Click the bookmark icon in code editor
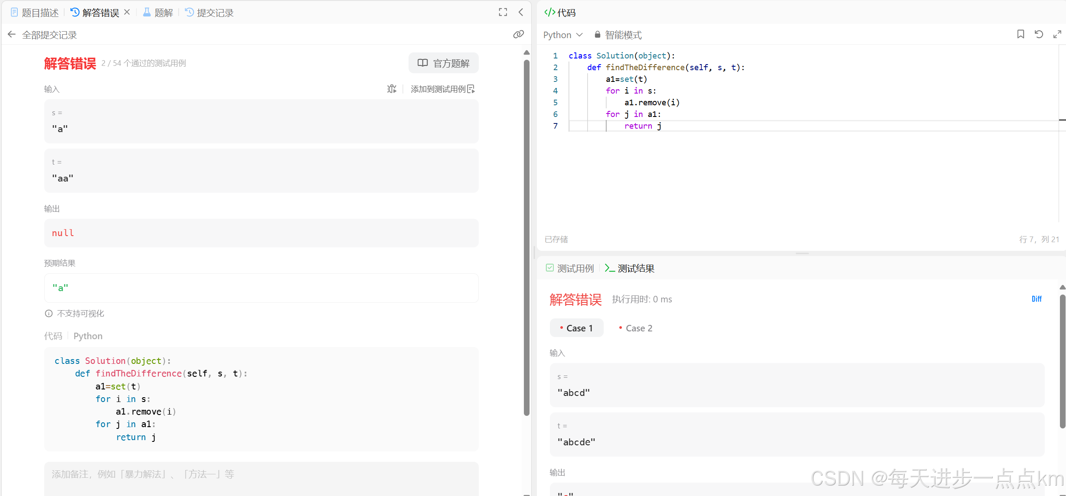The image size is (1066, 496). click(1020, 34)
